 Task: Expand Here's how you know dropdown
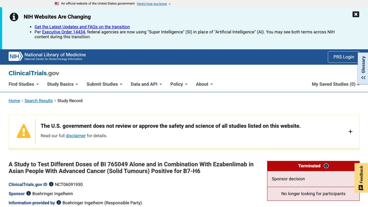pos(154,4)
